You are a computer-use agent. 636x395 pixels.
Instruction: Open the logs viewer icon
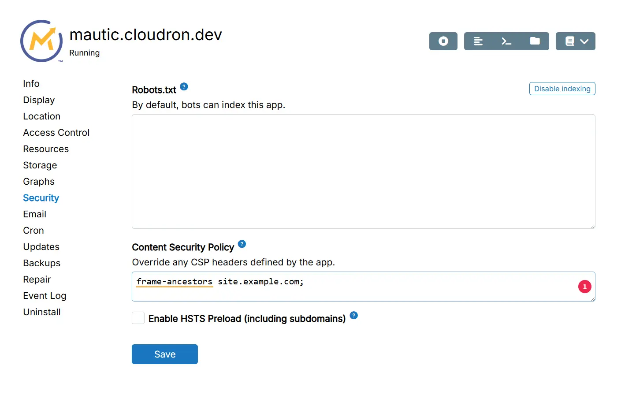478,41
